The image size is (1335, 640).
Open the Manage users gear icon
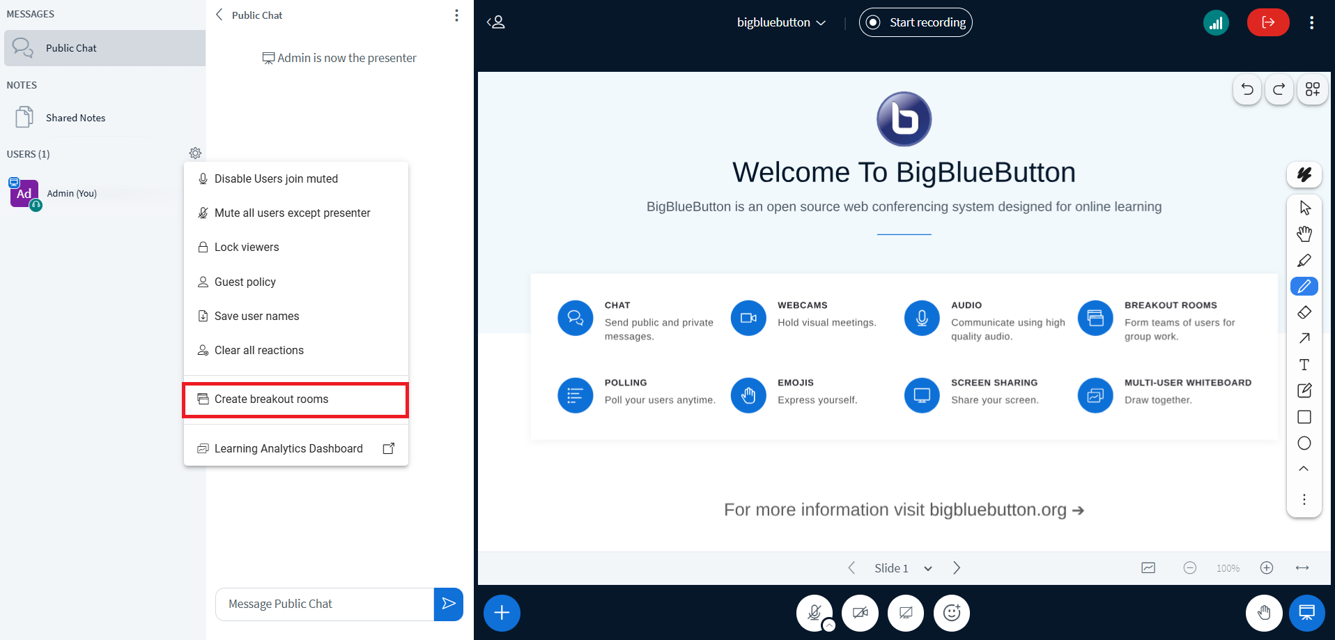click(195, 153)
